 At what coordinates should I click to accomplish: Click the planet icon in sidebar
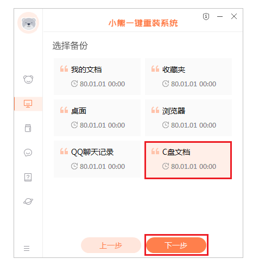coord(28,201)
